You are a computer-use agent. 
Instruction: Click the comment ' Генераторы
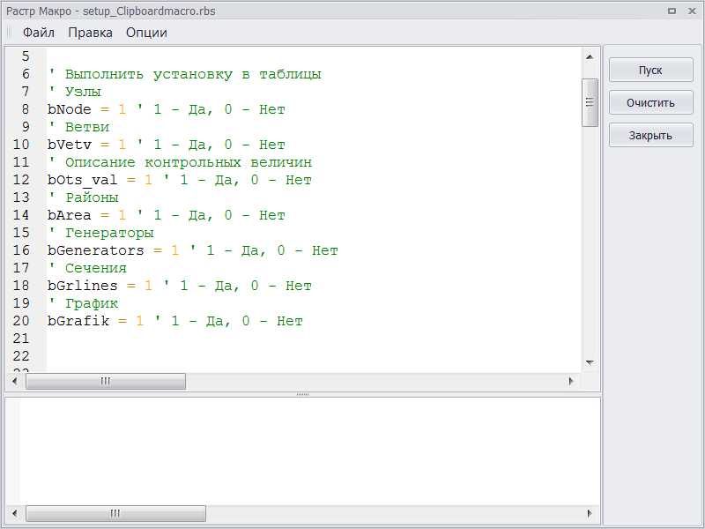(x=100, y=233)
